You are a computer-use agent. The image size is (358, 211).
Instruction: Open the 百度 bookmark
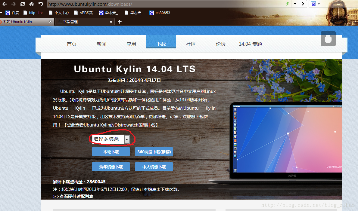point(12,13)
